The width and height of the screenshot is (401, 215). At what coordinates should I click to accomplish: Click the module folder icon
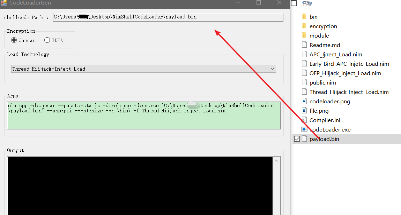tap(304, 35)
